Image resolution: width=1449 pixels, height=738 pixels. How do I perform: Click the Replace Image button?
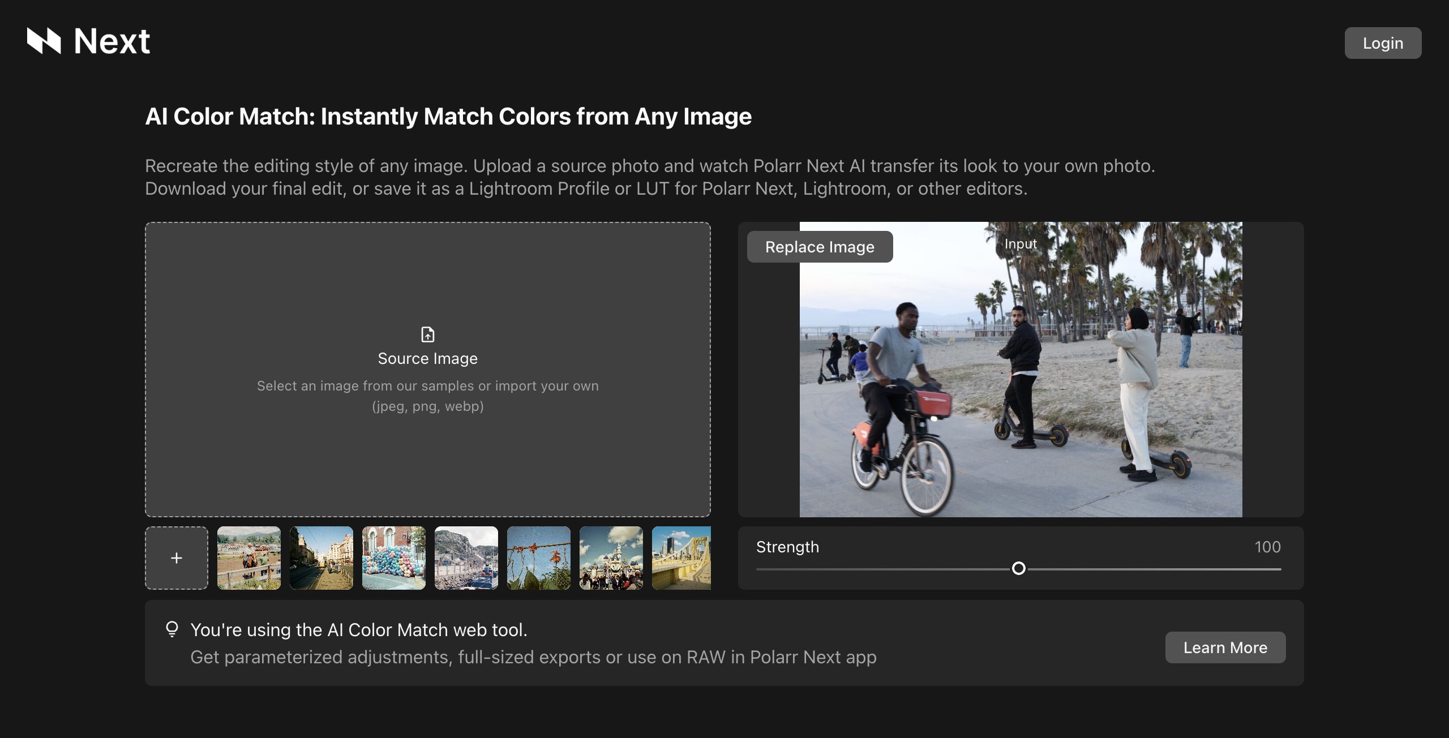820,247
